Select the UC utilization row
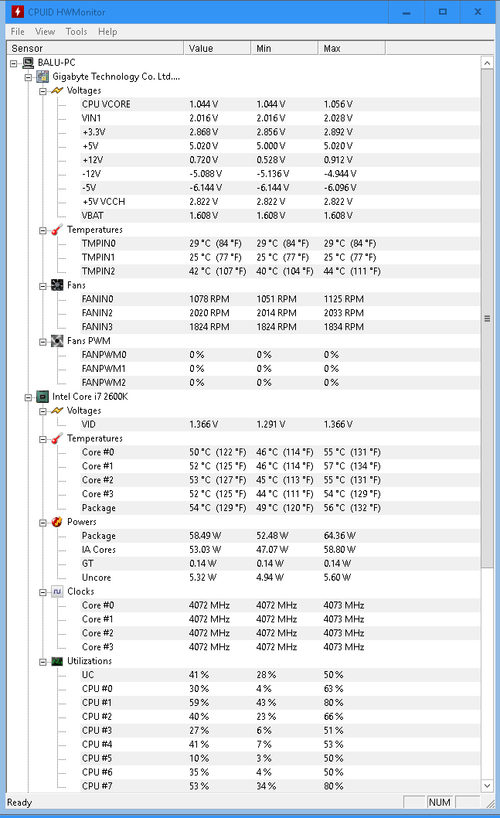 pos(280,675)
